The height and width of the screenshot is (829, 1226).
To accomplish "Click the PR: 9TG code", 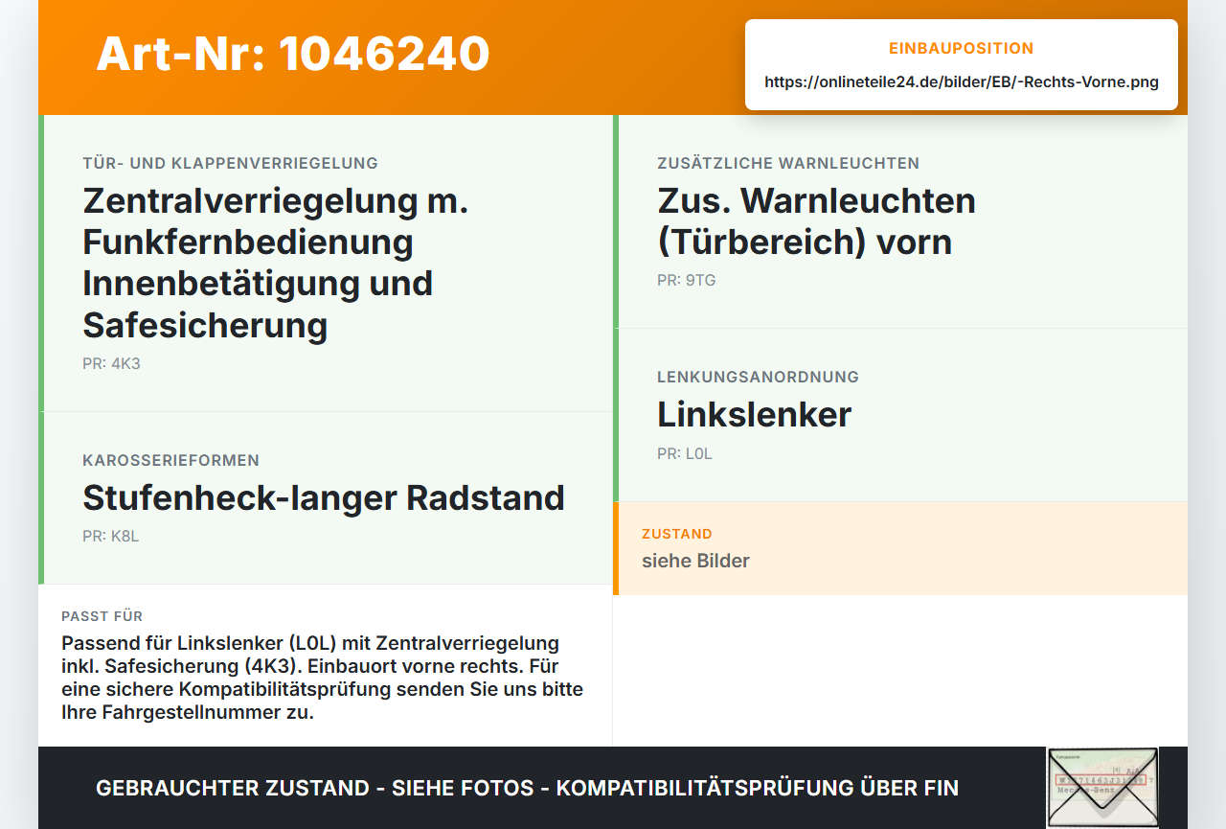I will [687, 280].
